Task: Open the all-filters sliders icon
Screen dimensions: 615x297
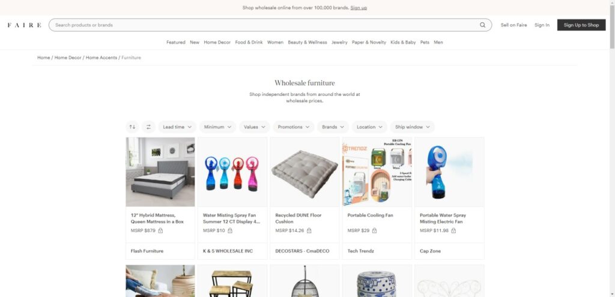Action: pos(149,127)
